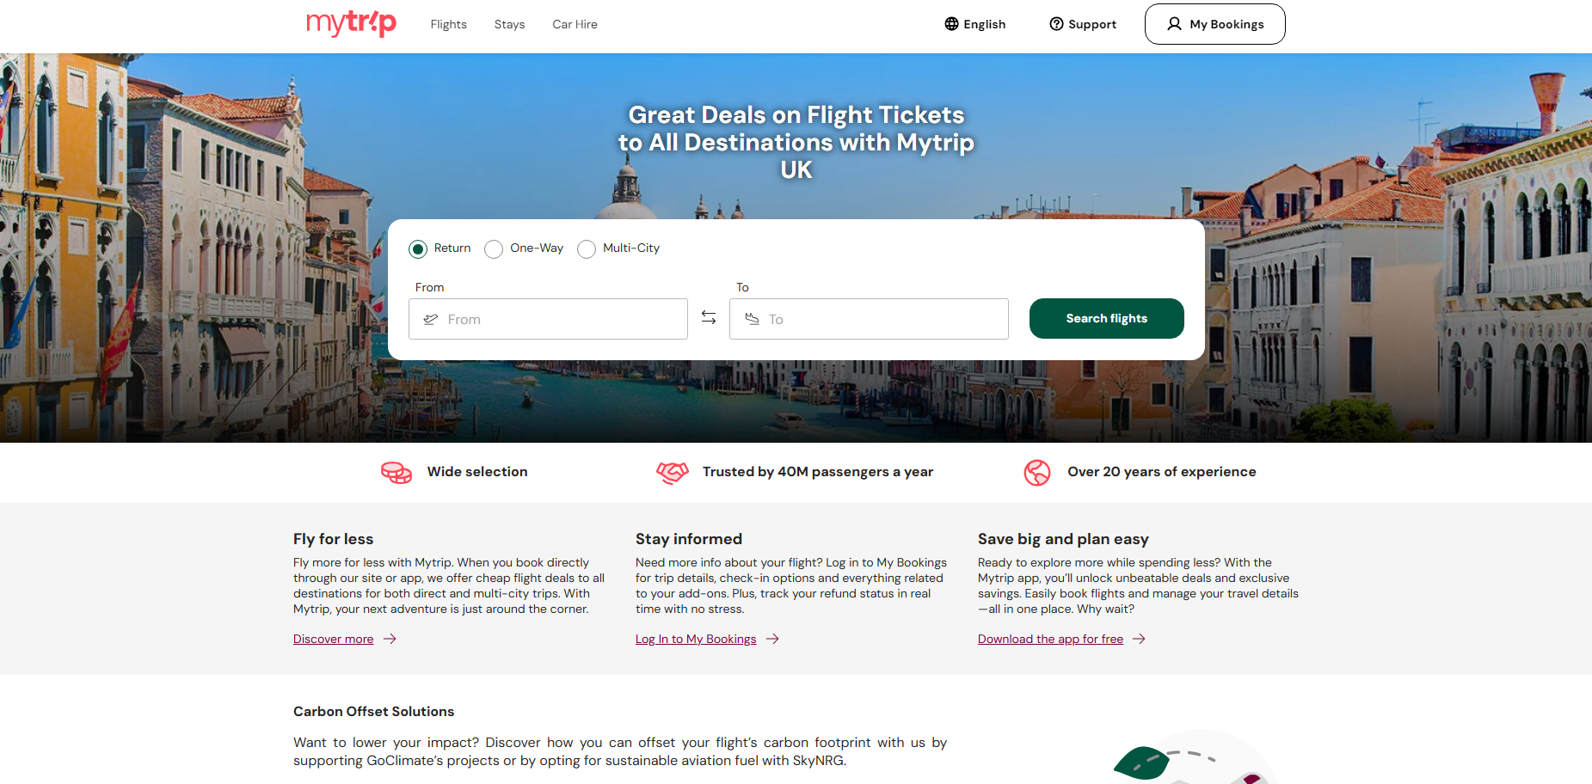Open the From airport field
This screenshot has height=784, width=1592.
pyautogui.click(x=548, y=319)
